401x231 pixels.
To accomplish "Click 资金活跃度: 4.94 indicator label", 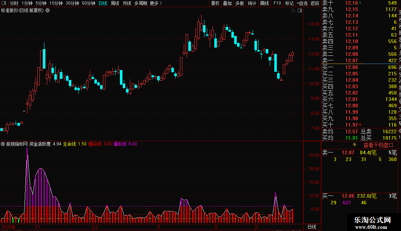I will coord(45,144).
